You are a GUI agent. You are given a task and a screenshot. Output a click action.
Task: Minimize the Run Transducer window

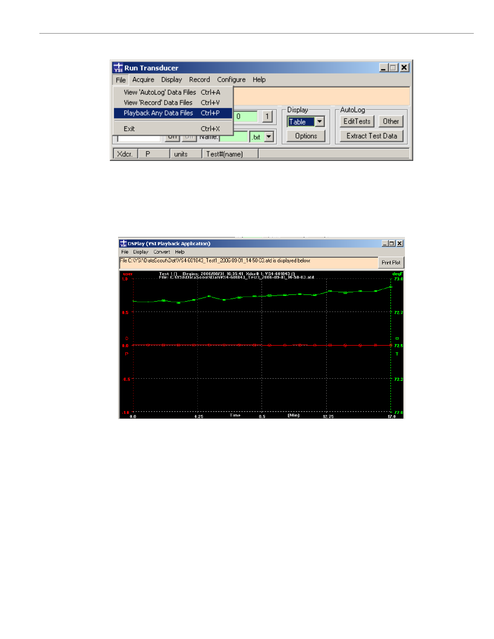point(383,68)
